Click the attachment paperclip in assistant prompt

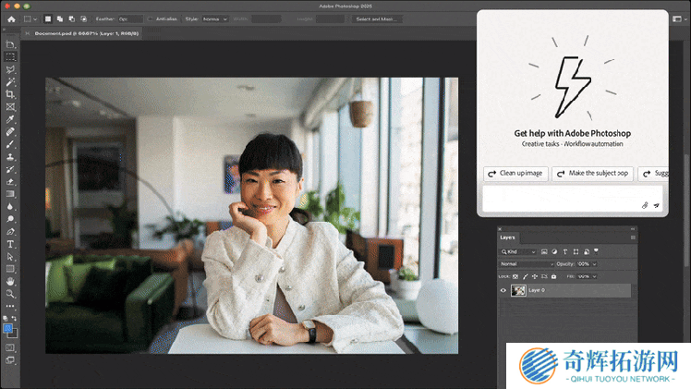coord(645,204)
